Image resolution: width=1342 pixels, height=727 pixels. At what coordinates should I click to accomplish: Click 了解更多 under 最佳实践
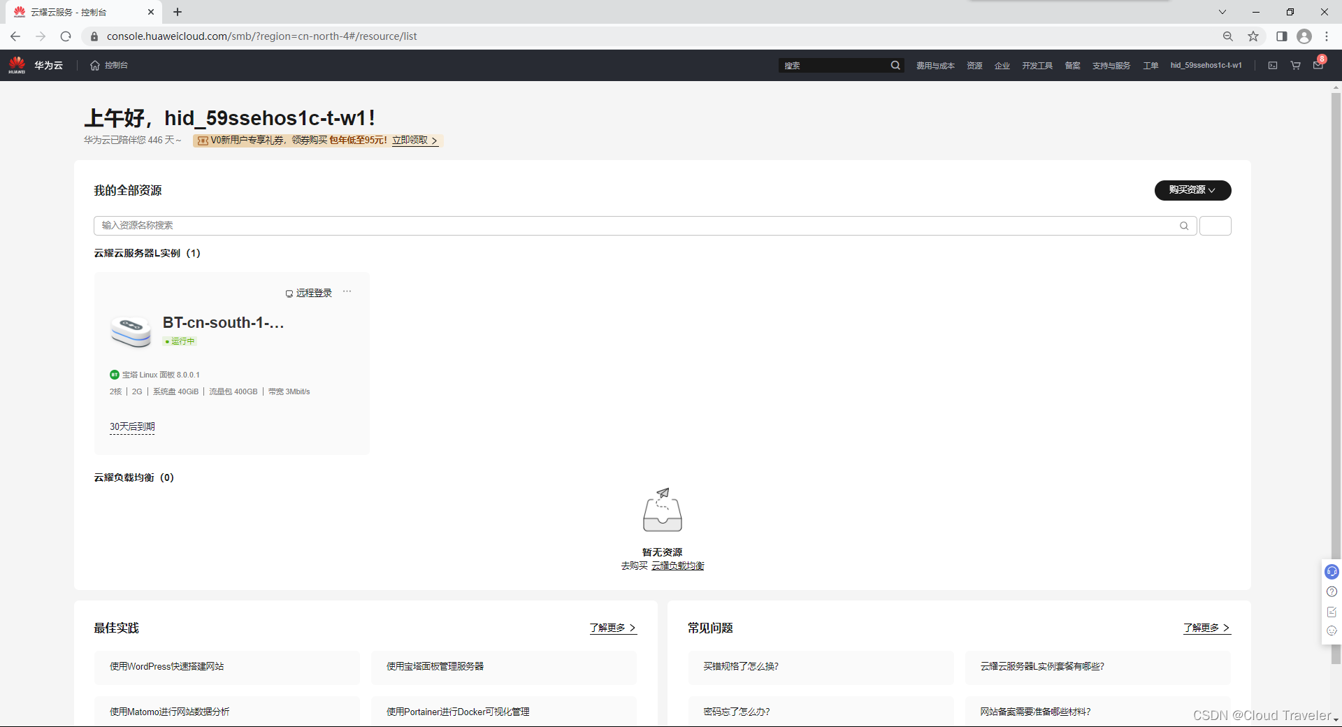(x=613, y=628)
